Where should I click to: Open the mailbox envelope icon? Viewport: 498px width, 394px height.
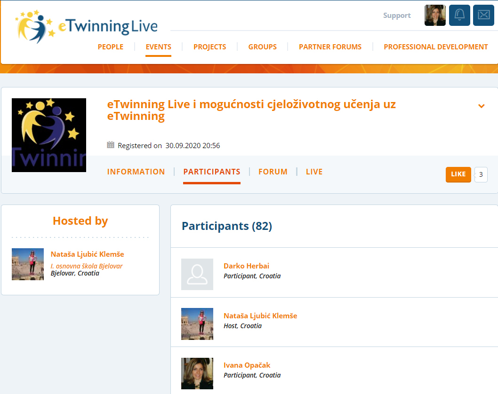point(483,15)
